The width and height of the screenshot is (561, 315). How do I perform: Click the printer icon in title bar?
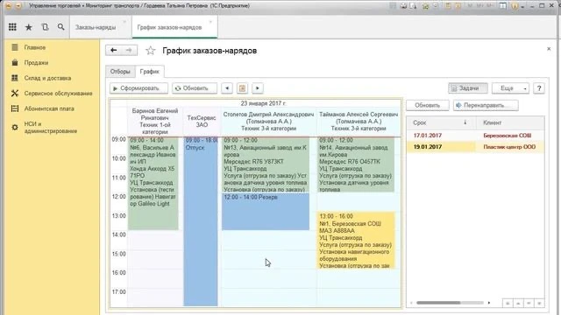coord(403,6)
